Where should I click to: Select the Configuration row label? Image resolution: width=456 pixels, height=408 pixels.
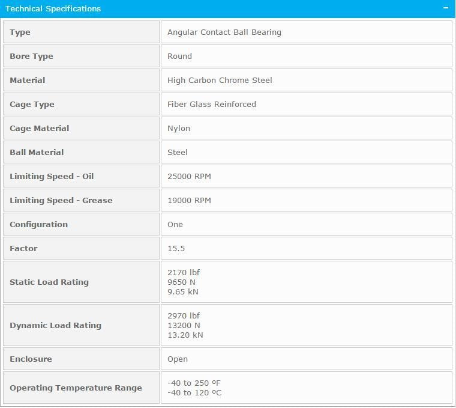(38, 225)
